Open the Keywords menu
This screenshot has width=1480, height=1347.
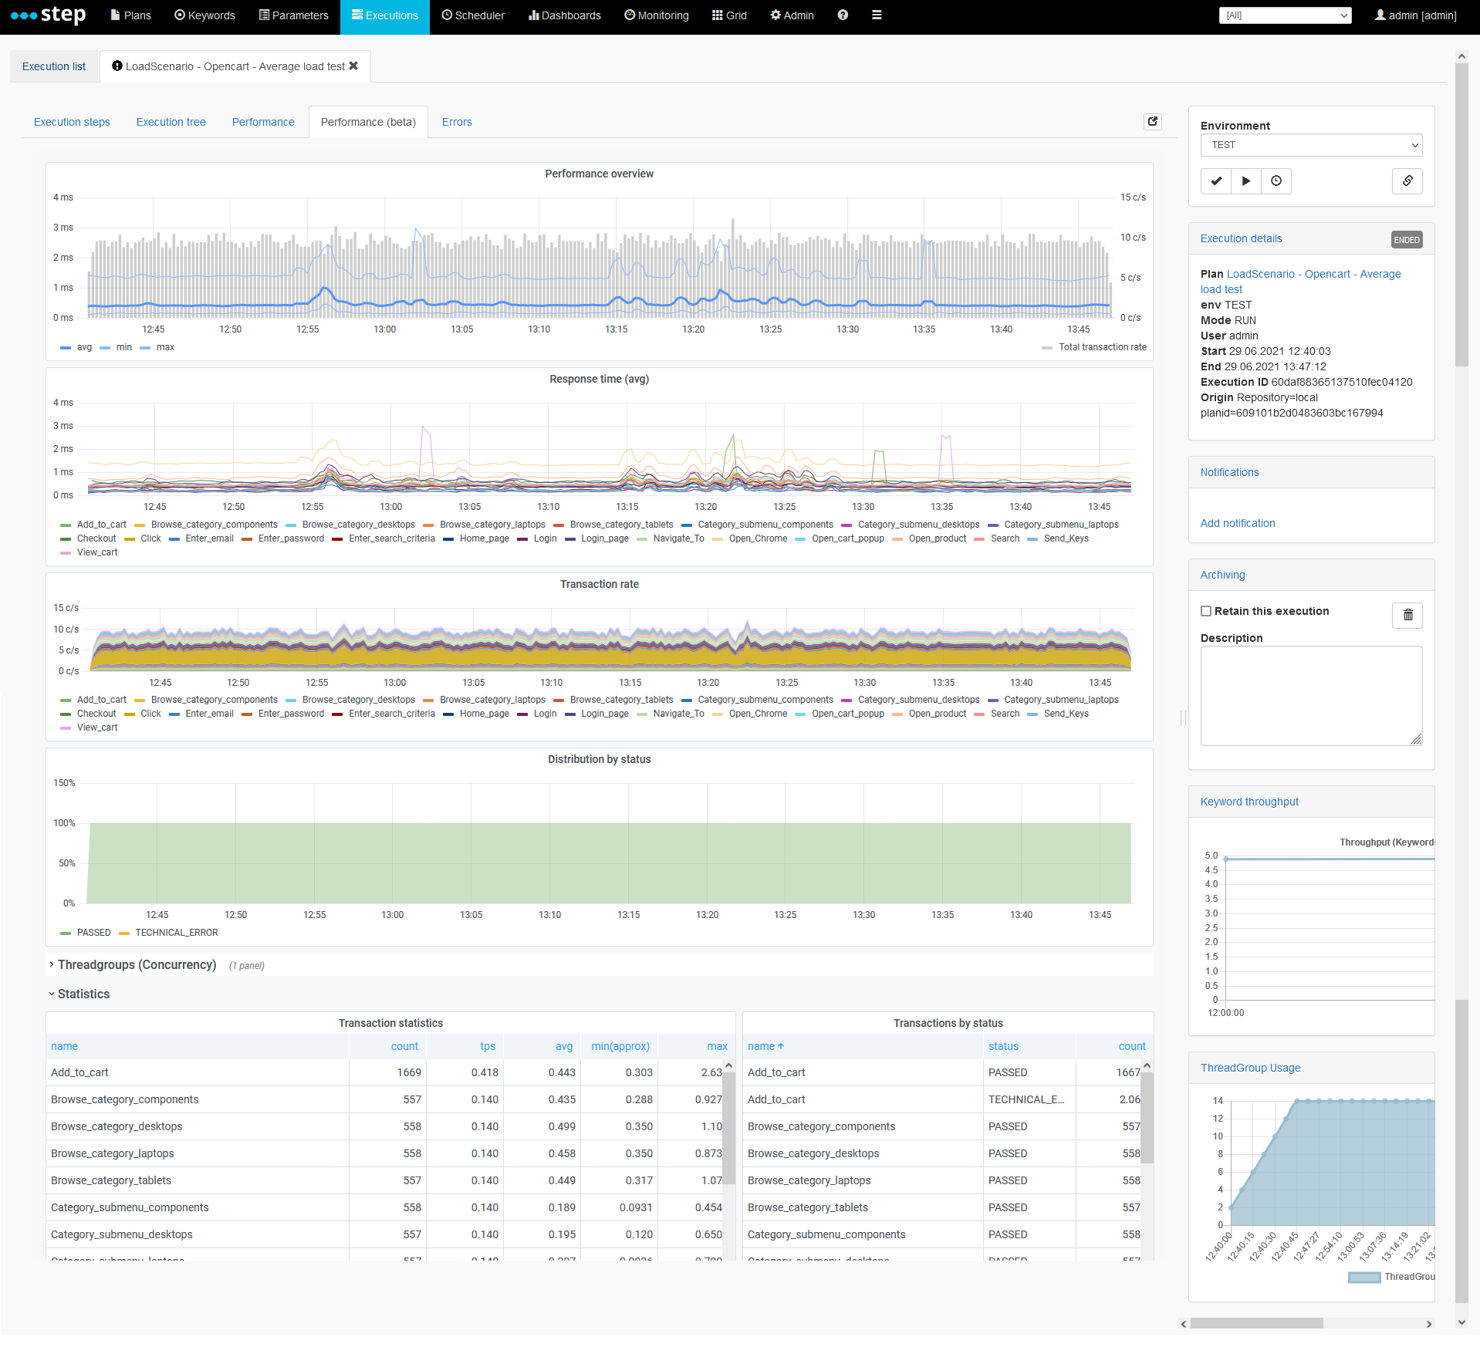[204, 15]
